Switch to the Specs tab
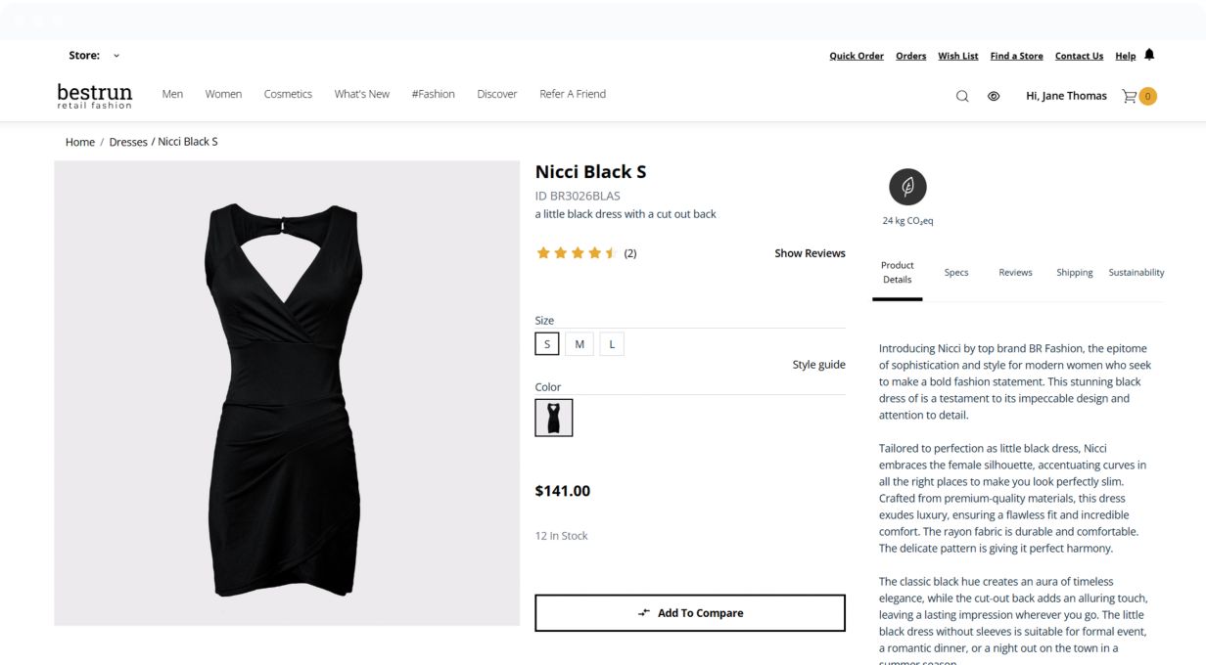The image size is (1206, 665). [956, 273]
